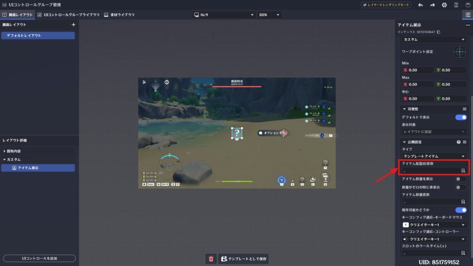
Task: Edit the 中心 Y value field
Action: [x=451, y=99]
